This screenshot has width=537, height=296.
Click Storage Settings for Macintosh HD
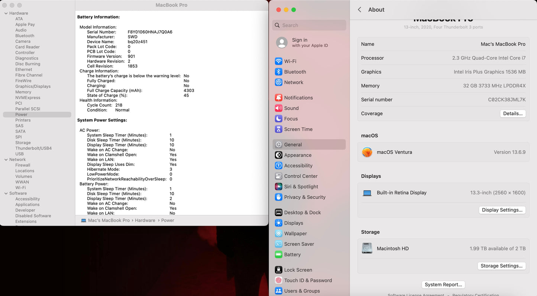(x=502, y=266)
